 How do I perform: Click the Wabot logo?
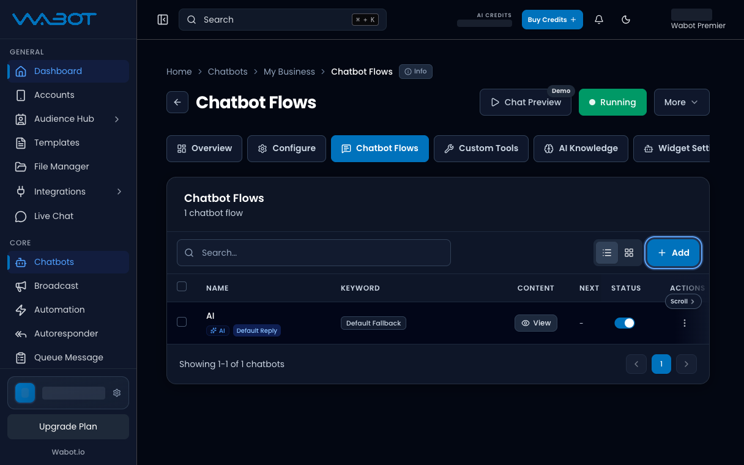54,19
